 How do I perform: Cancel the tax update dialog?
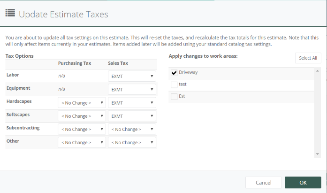tap(264, 183)
